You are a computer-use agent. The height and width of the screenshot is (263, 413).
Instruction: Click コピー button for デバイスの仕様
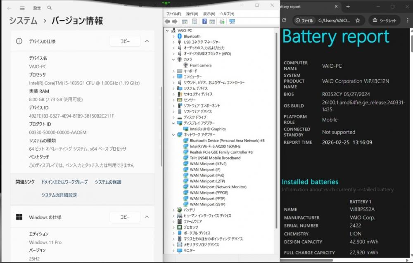[x=125, y=41]
